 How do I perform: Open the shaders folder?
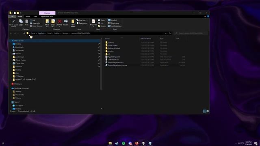pyautogui.click(x=111, y=51)
